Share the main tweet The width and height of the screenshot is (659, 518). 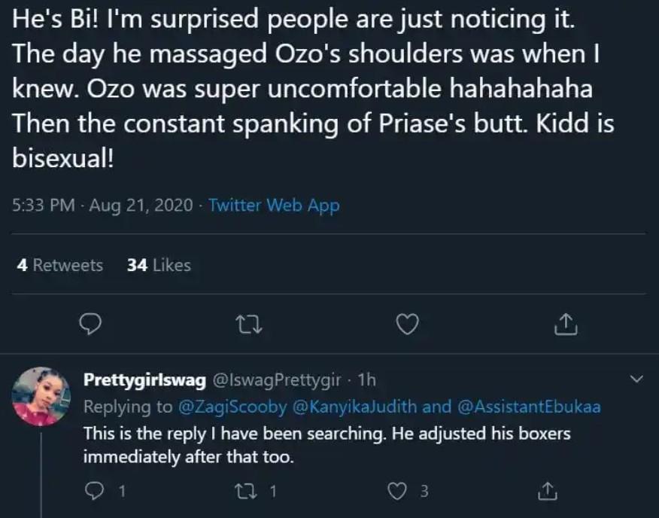(565, 324)
